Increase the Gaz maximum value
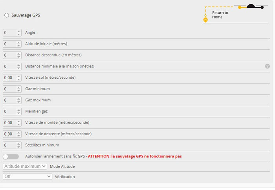Image resolution: width=275 pixels, height=190 pixels. (x=18, y=99)
